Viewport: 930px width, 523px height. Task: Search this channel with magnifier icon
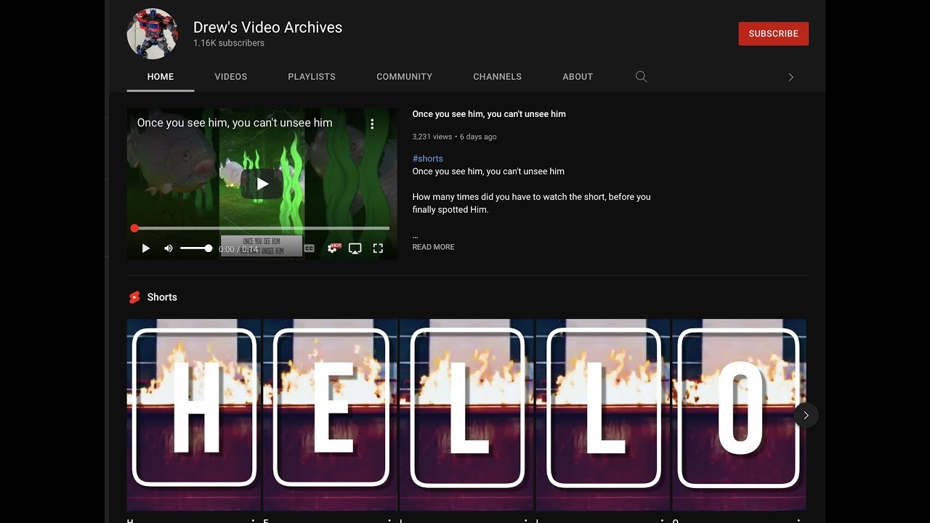click(x=641, y=76)
